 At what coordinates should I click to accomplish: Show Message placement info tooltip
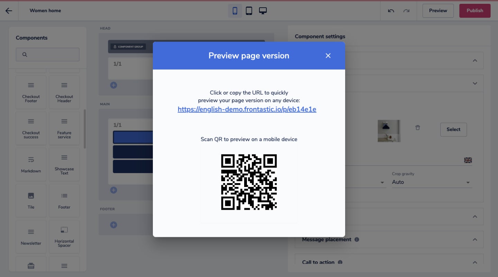pyautogui.click(x=357, y=240)
